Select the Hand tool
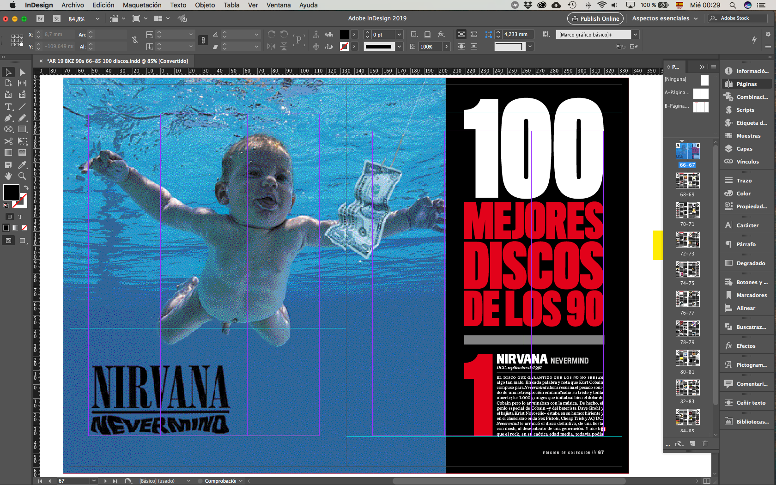The height and width of the screenshot is (485, 776). 8,176
